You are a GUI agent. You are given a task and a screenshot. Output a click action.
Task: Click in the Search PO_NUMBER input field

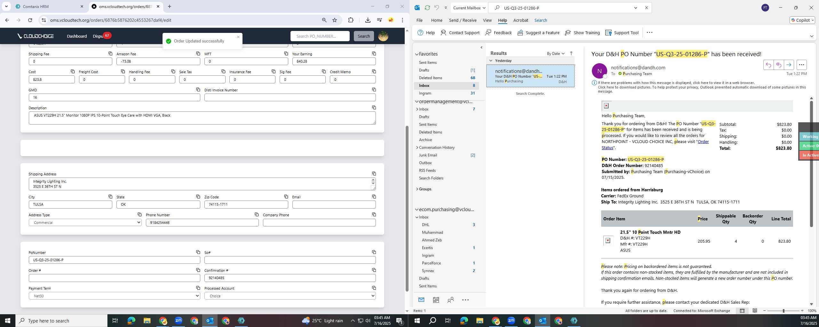pos(320,36)
